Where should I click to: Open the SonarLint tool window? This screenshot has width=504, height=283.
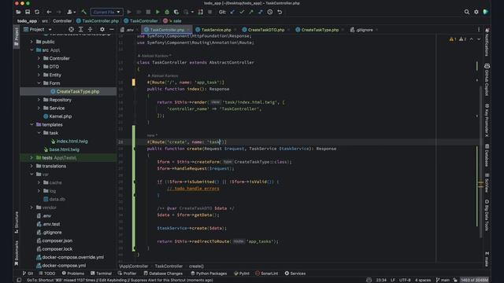click(x=266, y=274)
